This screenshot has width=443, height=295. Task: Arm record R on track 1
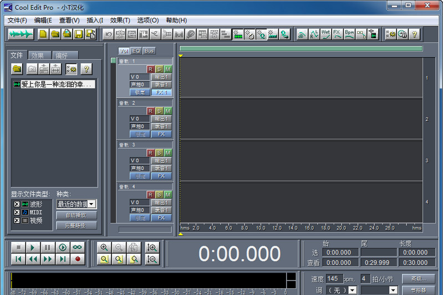coord(150,69)
